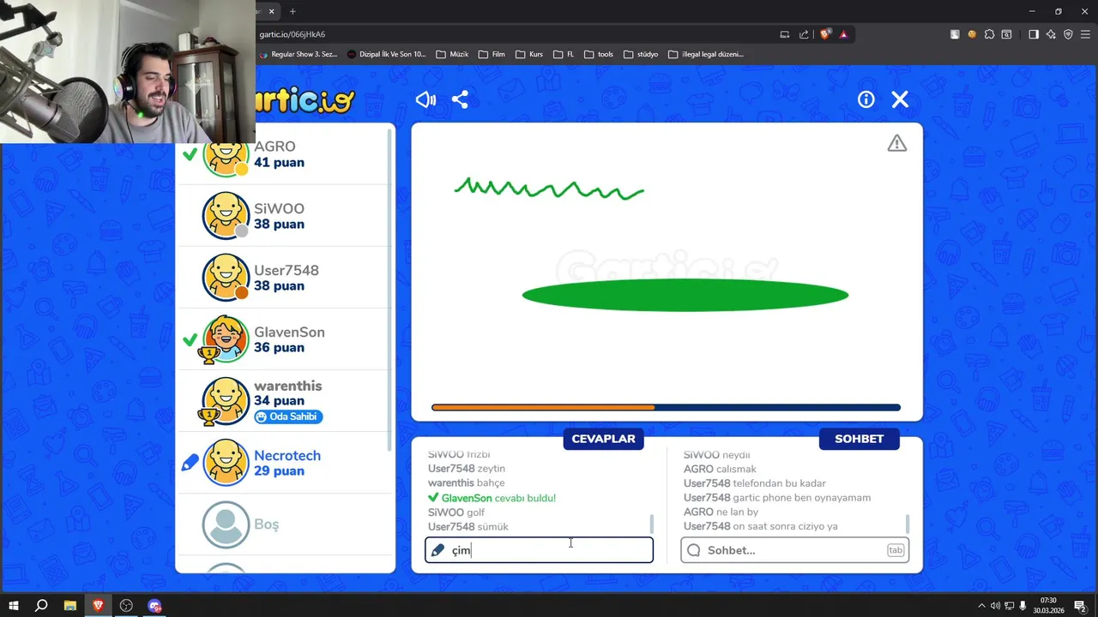Click the tab key hint in chat field
The height and width of the screenshot is (617, 1098).
click(896, 550)
